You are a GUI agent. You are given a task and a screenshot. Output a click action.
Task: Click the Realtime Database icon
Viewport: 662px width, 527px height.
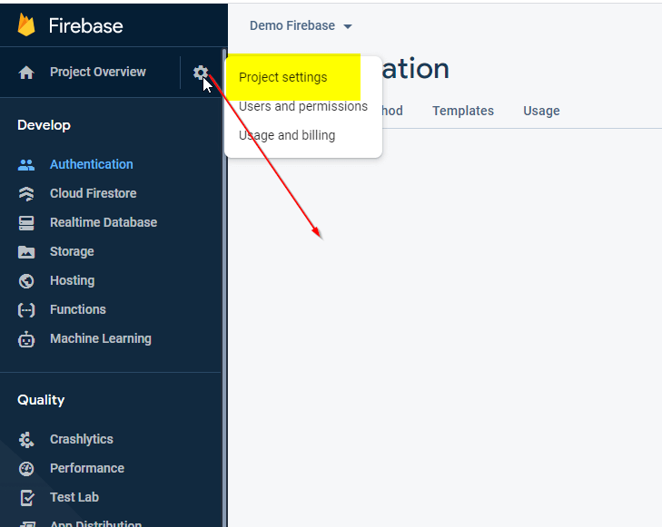coord(26,222)
